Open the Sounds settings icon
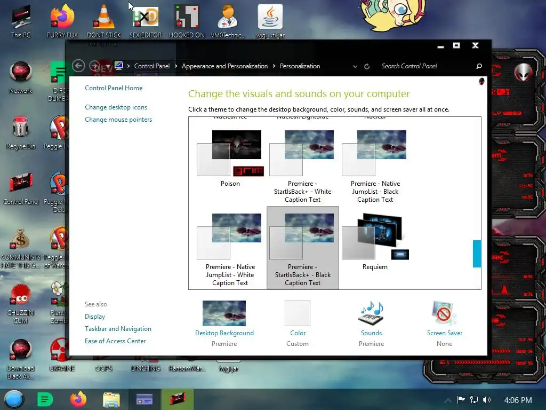Screen dimensions: 546x410 tap(371, 313)
